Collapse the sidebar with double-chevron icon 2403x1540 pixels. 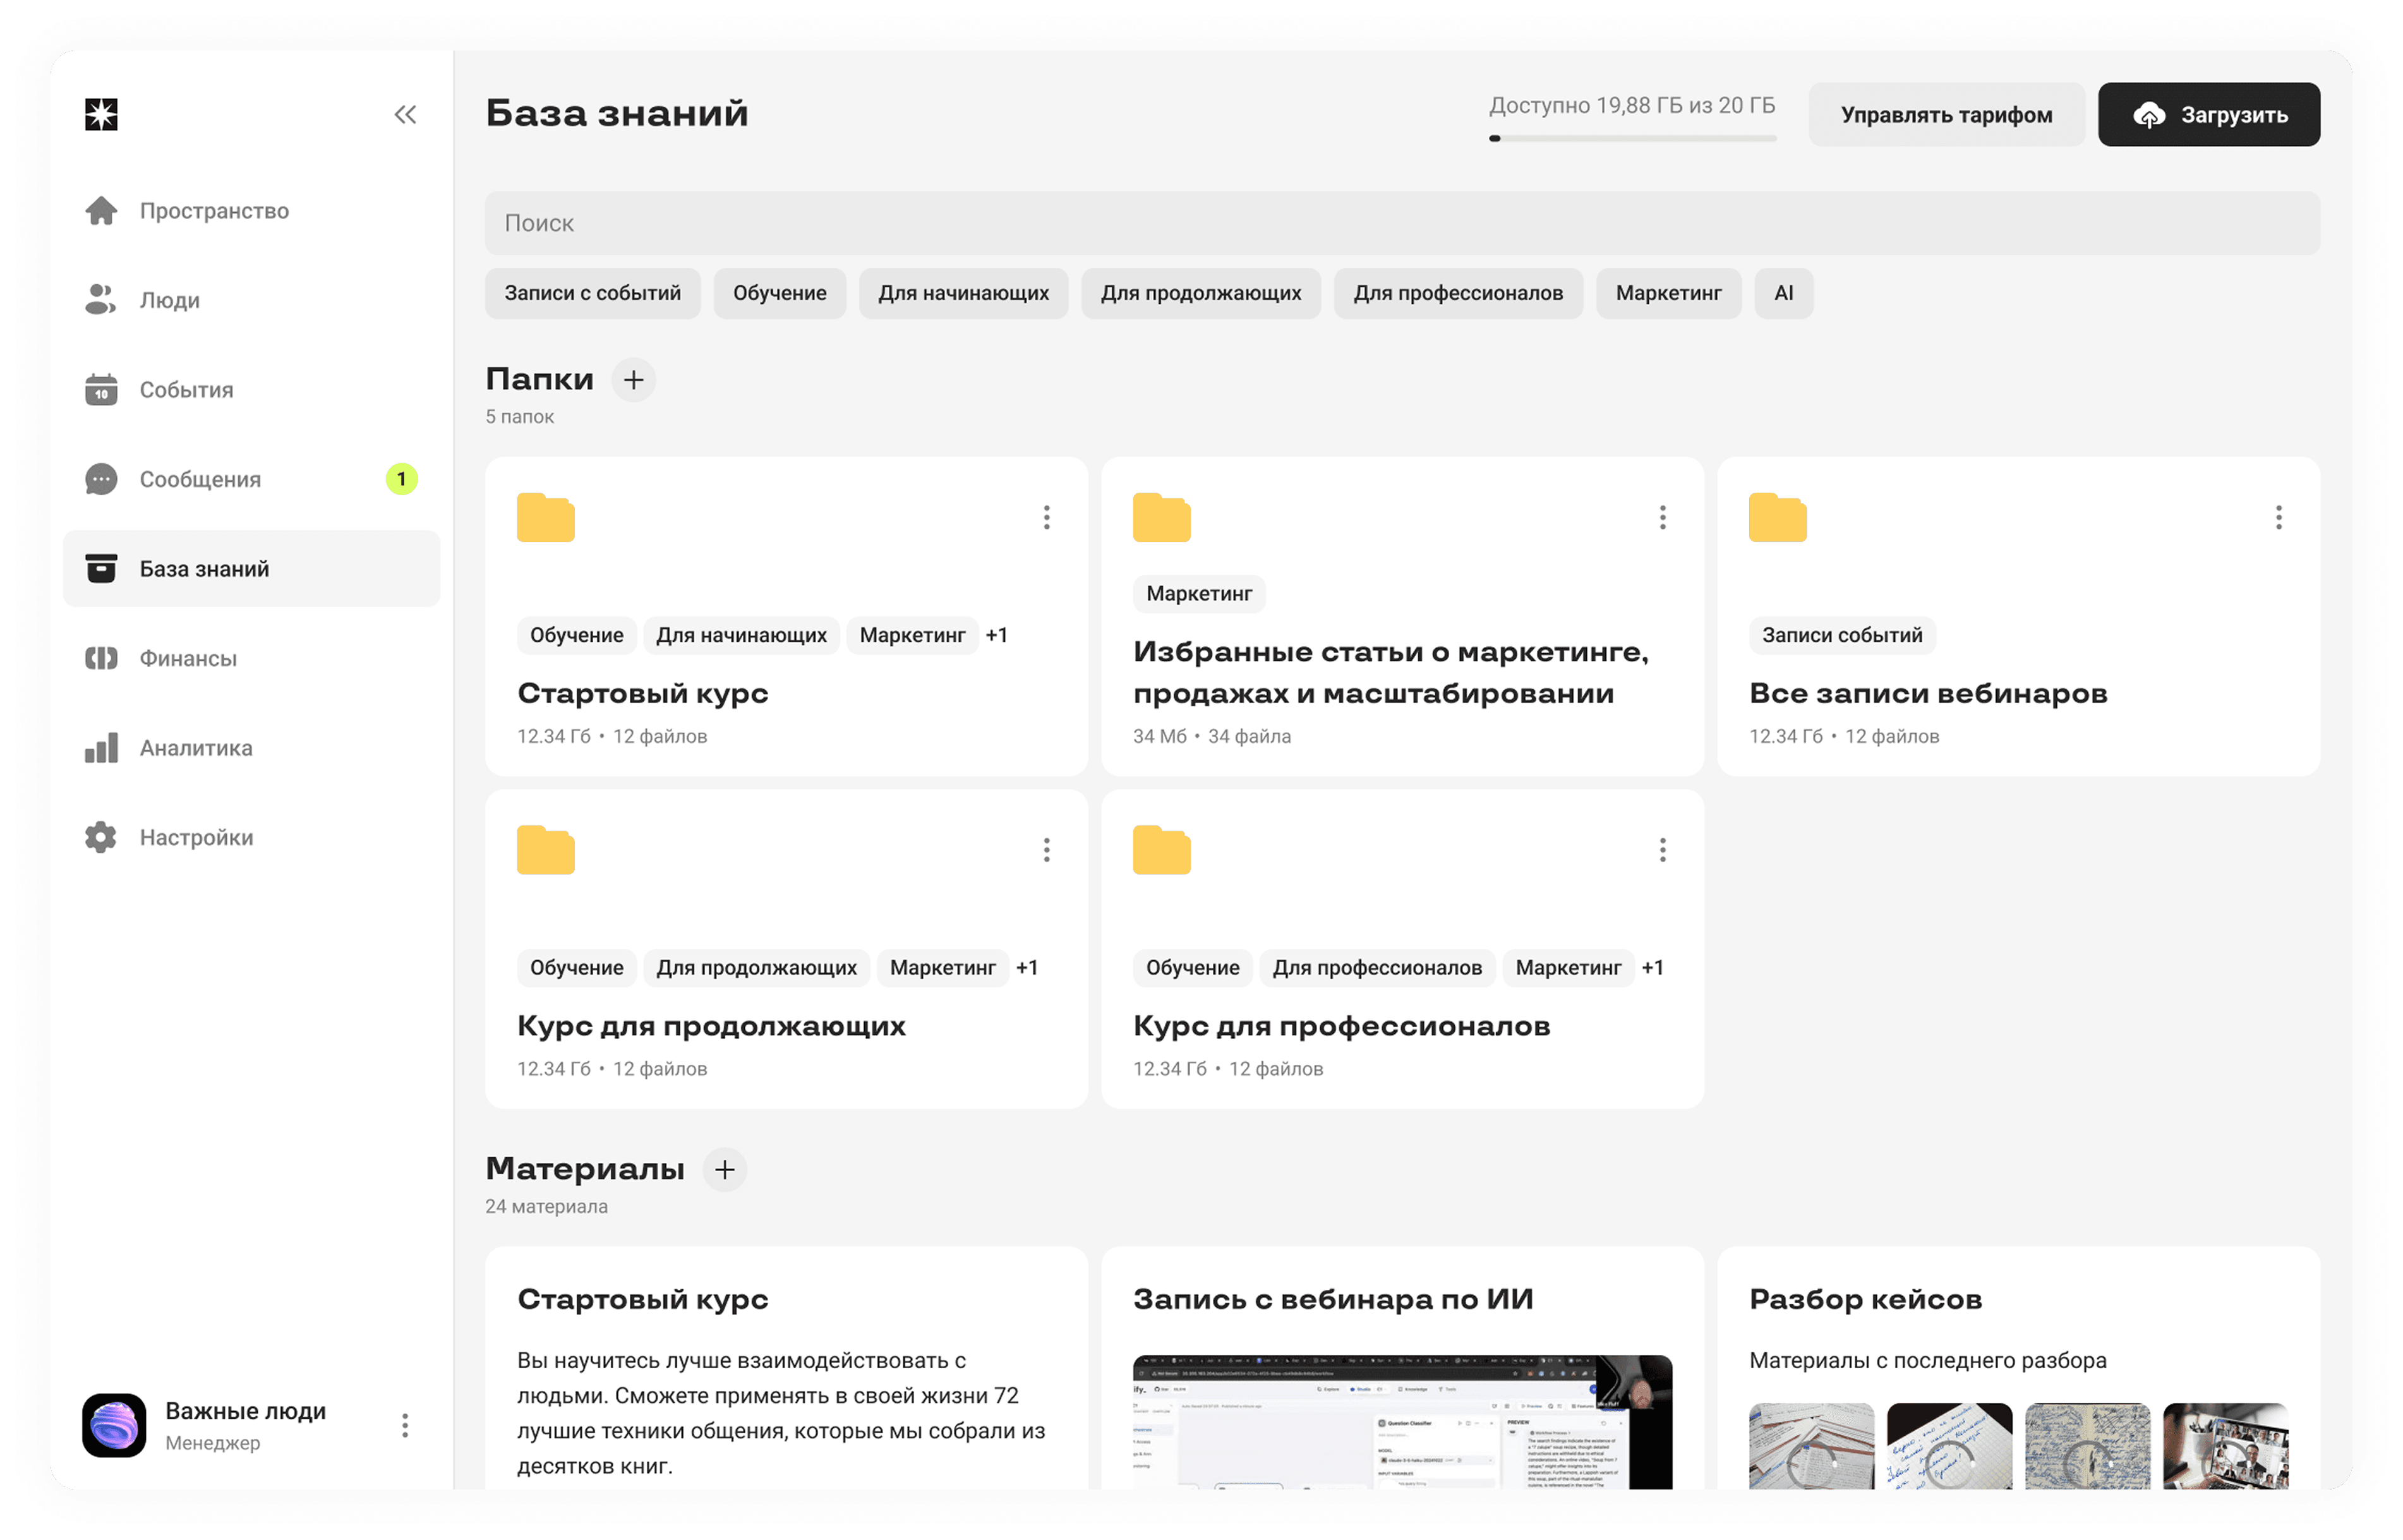point(405,115)
